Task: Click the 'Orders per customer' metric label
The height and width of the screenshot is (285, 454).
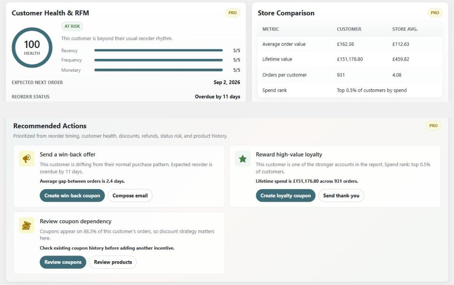Action: point(284,75)
